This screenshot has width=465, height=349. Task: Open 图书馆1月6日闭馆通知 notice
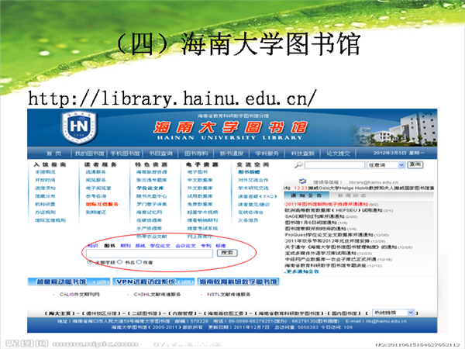point(311,223)
